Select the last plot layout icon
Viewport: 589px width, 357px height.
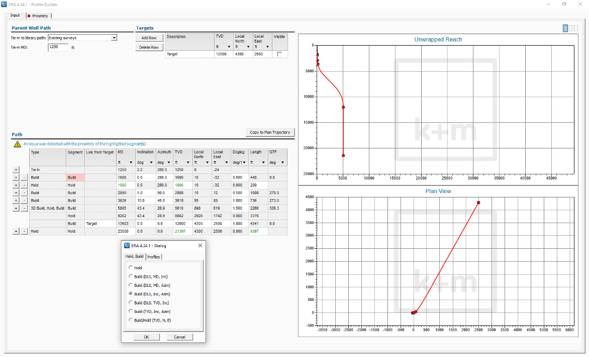click(x=576, y=28)
